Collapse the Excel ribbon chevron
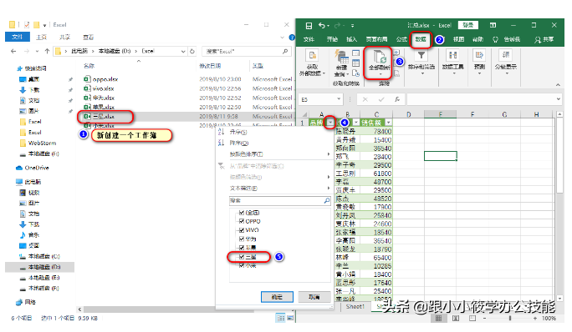 pyautogui.click(x=558, y=84)
